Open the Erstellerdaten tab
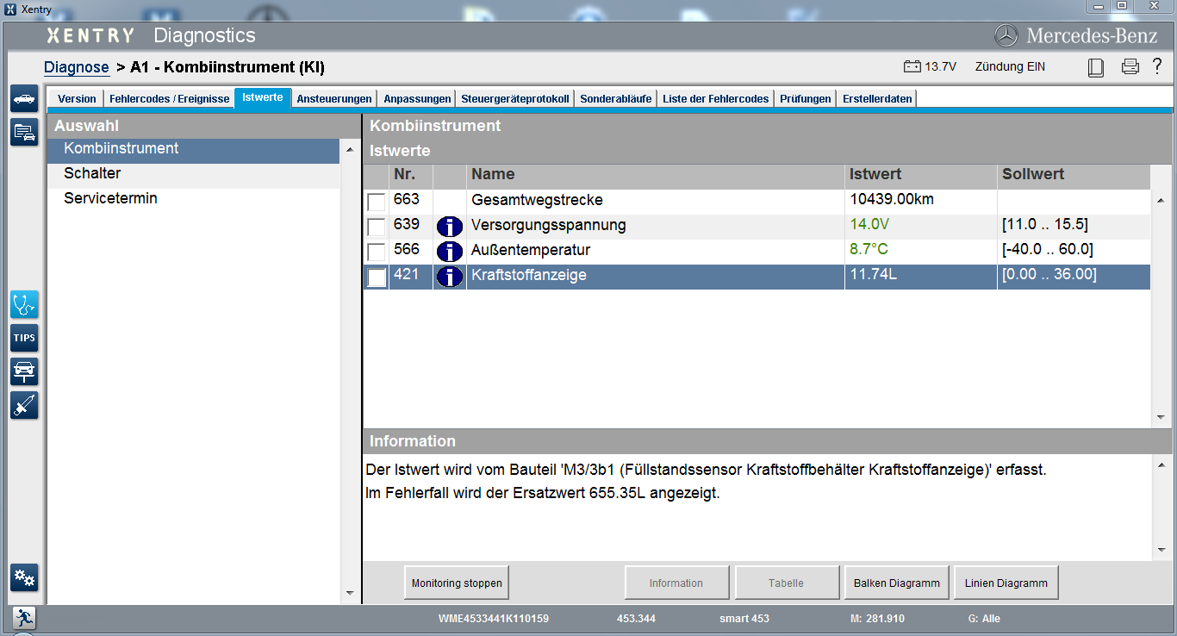The height and width of the screenshot is (636, 1177). tap(877, 99)
